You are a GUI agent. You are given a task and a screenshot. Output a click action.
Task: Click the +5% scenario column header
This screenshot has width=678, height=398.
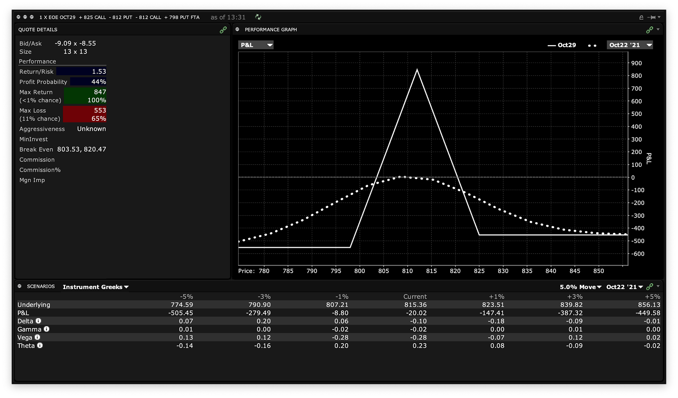click(652, 296)
